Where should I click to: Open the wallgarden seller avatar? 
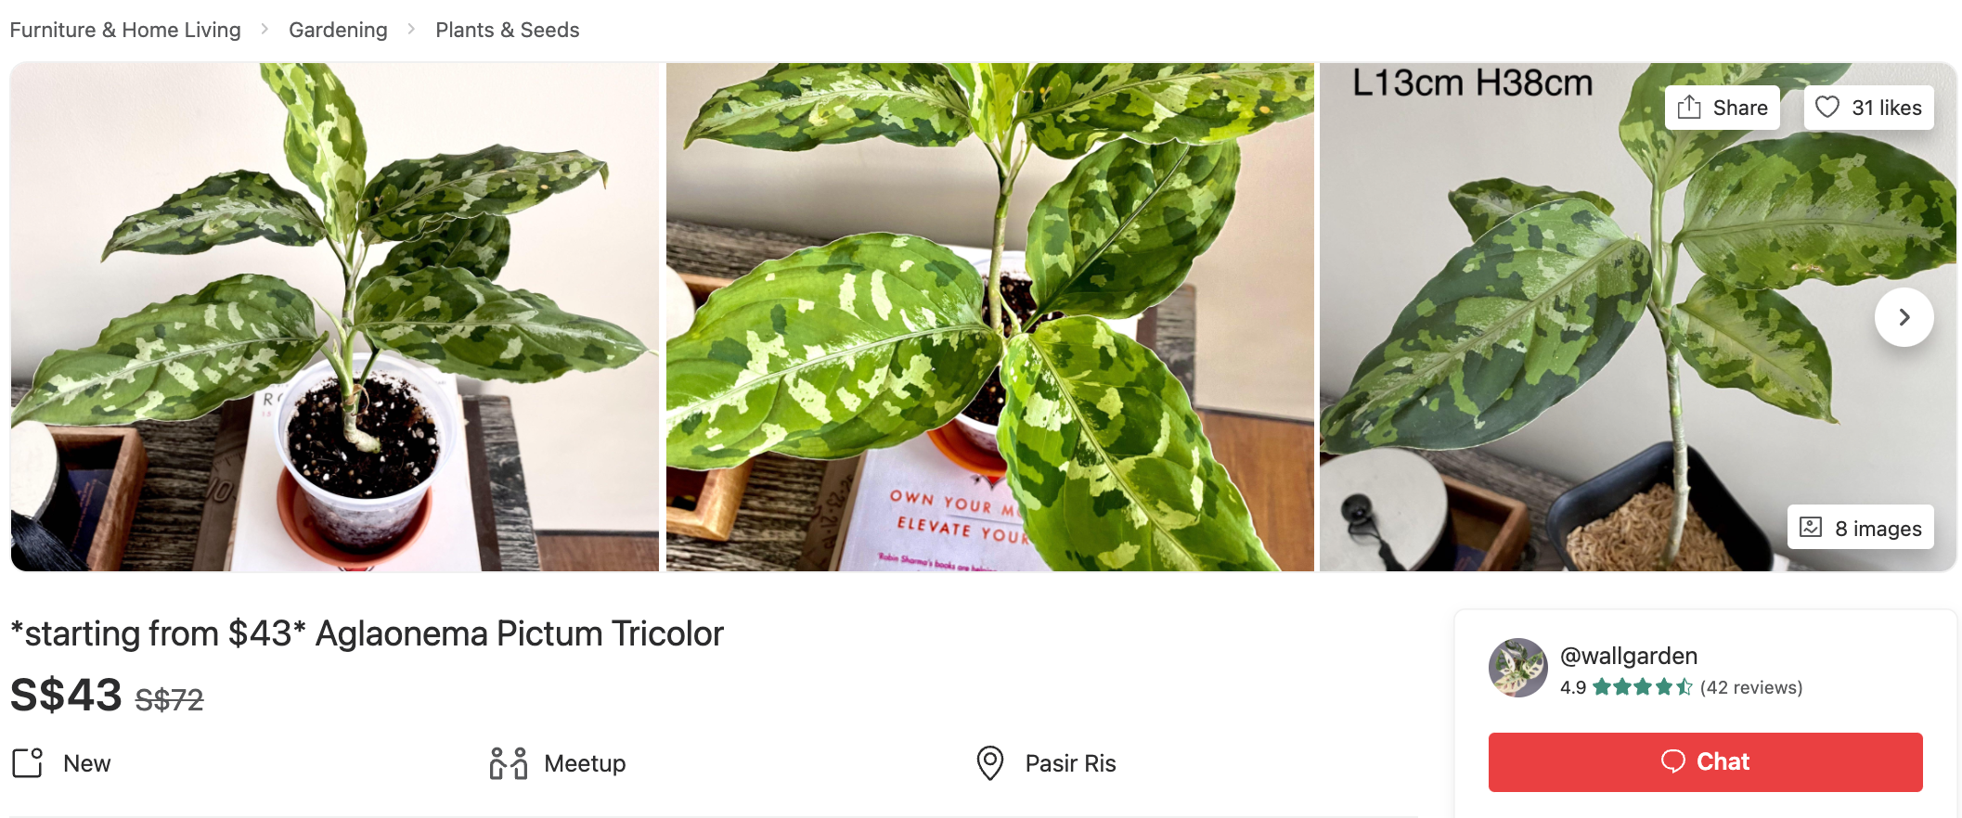coord(1517,668)
